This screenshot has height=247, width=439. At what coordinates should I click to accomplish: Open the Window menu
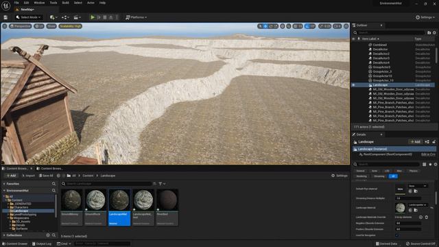[39, 3]
